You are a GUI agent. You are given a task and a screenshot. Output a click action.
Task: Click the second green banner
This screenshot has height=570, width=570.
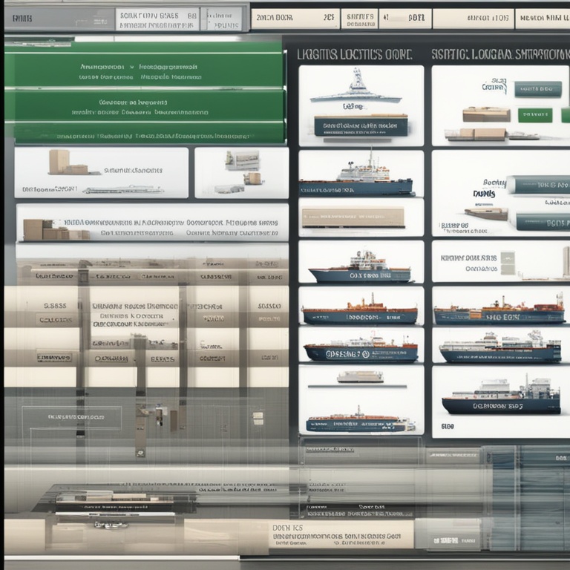click(144, 105)
